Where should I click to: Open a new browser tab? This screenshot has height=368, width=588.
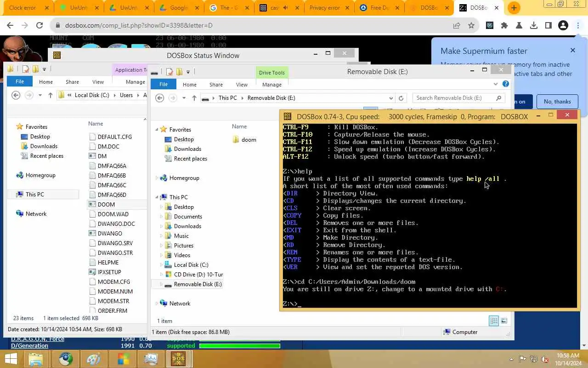(x=514, y=8)
